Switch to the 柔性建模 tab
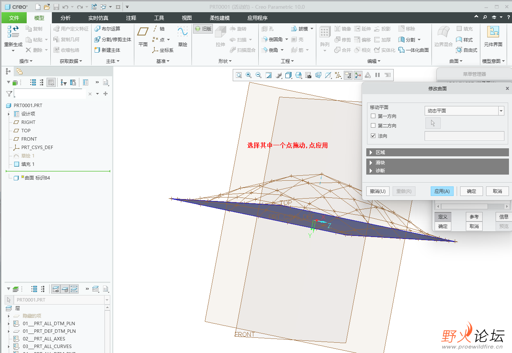This screenshot has height=353, width=512. tap(220, 18)
